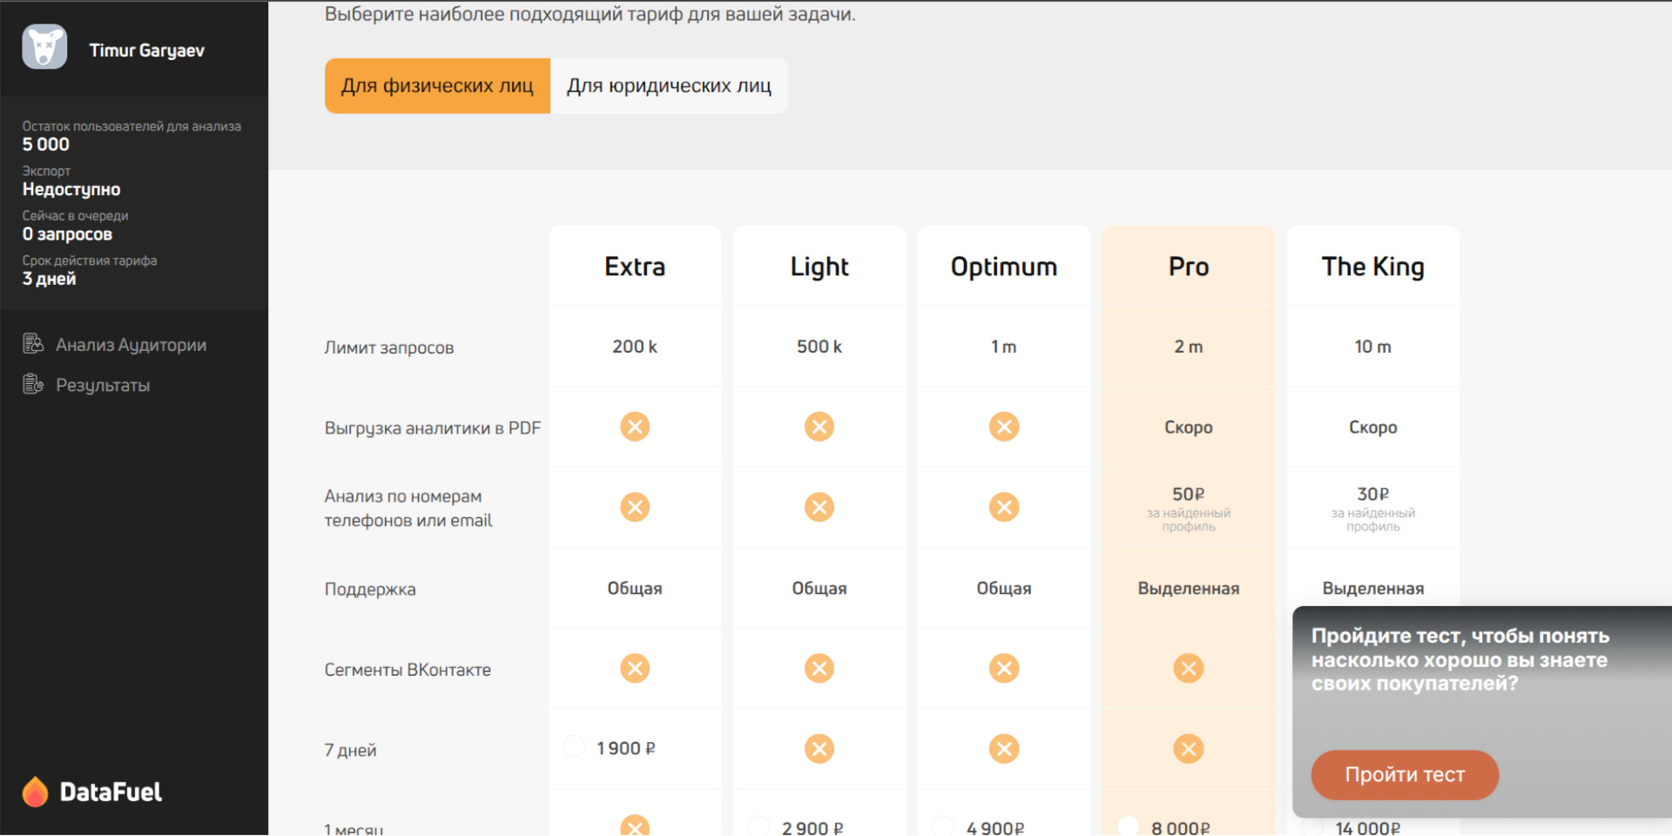Open the Результаты page link
The image size is (1672, 836).
[x=103, y=385]
